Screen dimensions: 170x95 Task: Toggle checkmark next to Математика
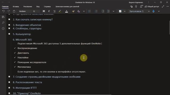click(15, 67)
